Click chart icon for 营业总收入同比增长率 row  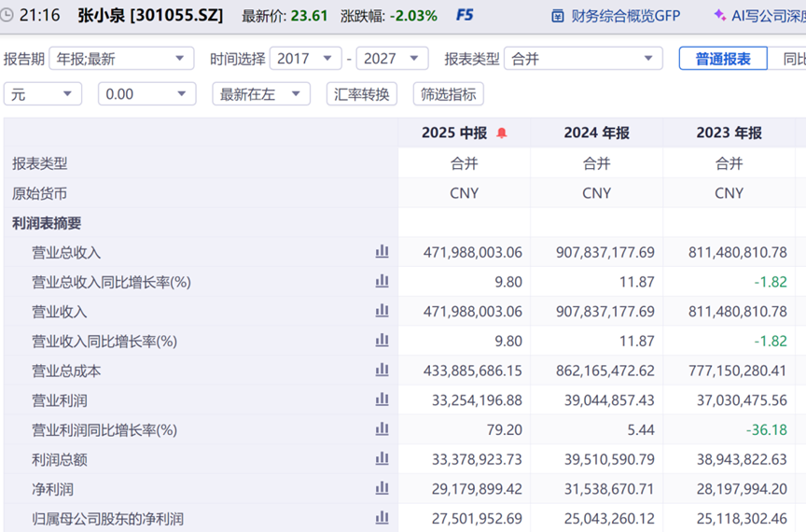[382, 282]
